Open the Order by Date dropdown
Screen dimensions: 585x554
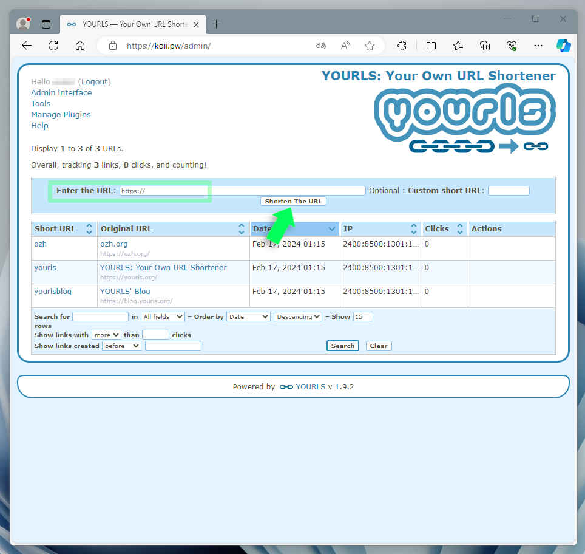pos(248,316)
